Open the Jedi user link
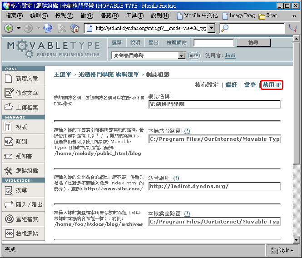302x258 pixels. click(x=230, y=55)
